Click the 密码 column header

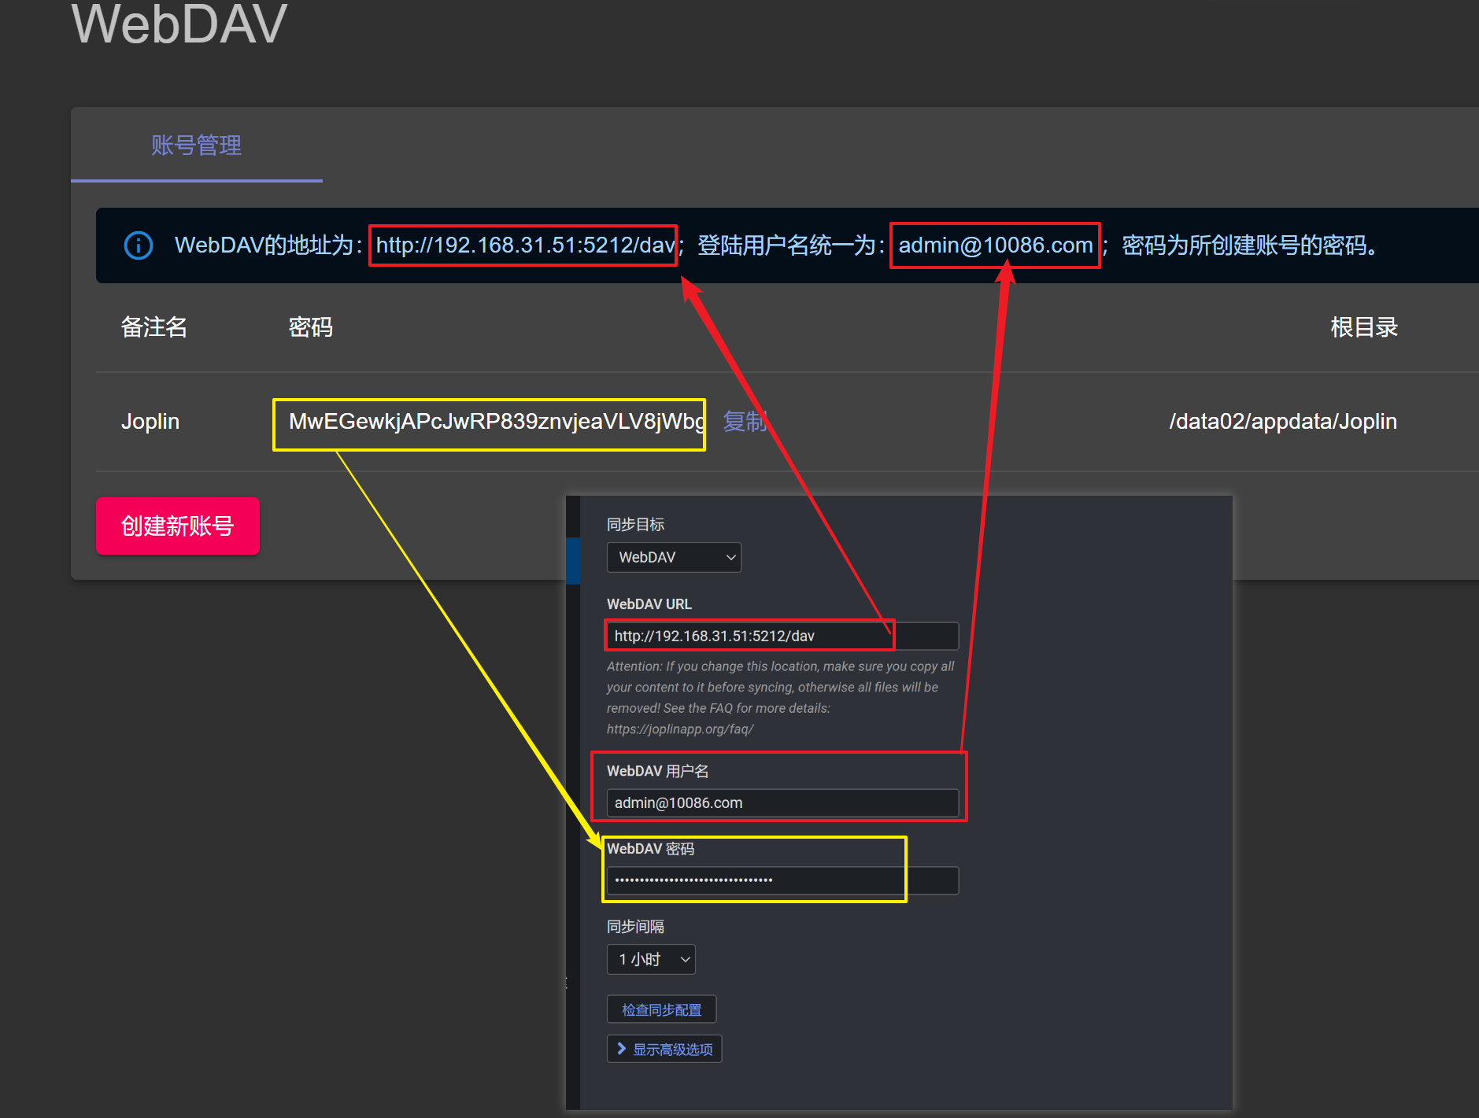[x=311, y=327]
